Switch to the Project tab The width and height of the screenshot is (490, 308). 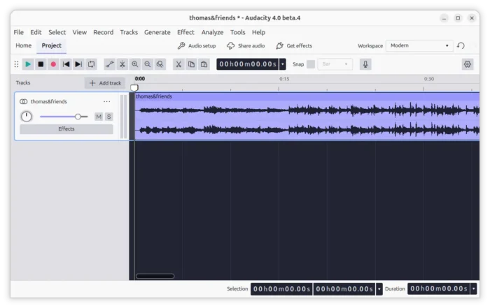click(52, 45)
